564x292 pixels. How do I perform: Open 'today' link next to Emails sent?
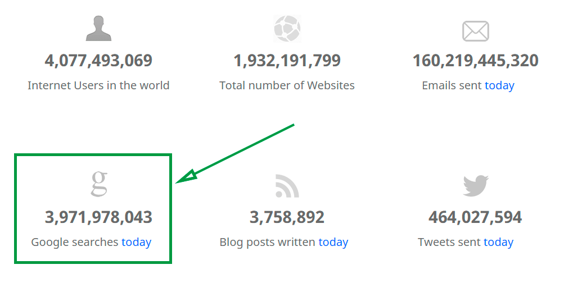[499, 85]
